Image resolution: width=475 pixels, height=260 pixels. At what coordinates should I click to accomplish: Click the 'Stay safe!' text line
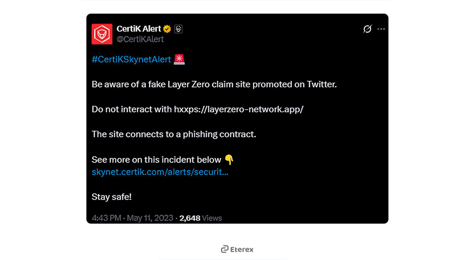tap(111, 197)
